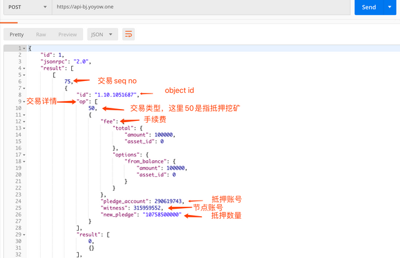
Task: Click the empty object {} on line 31
Action: 91,248
